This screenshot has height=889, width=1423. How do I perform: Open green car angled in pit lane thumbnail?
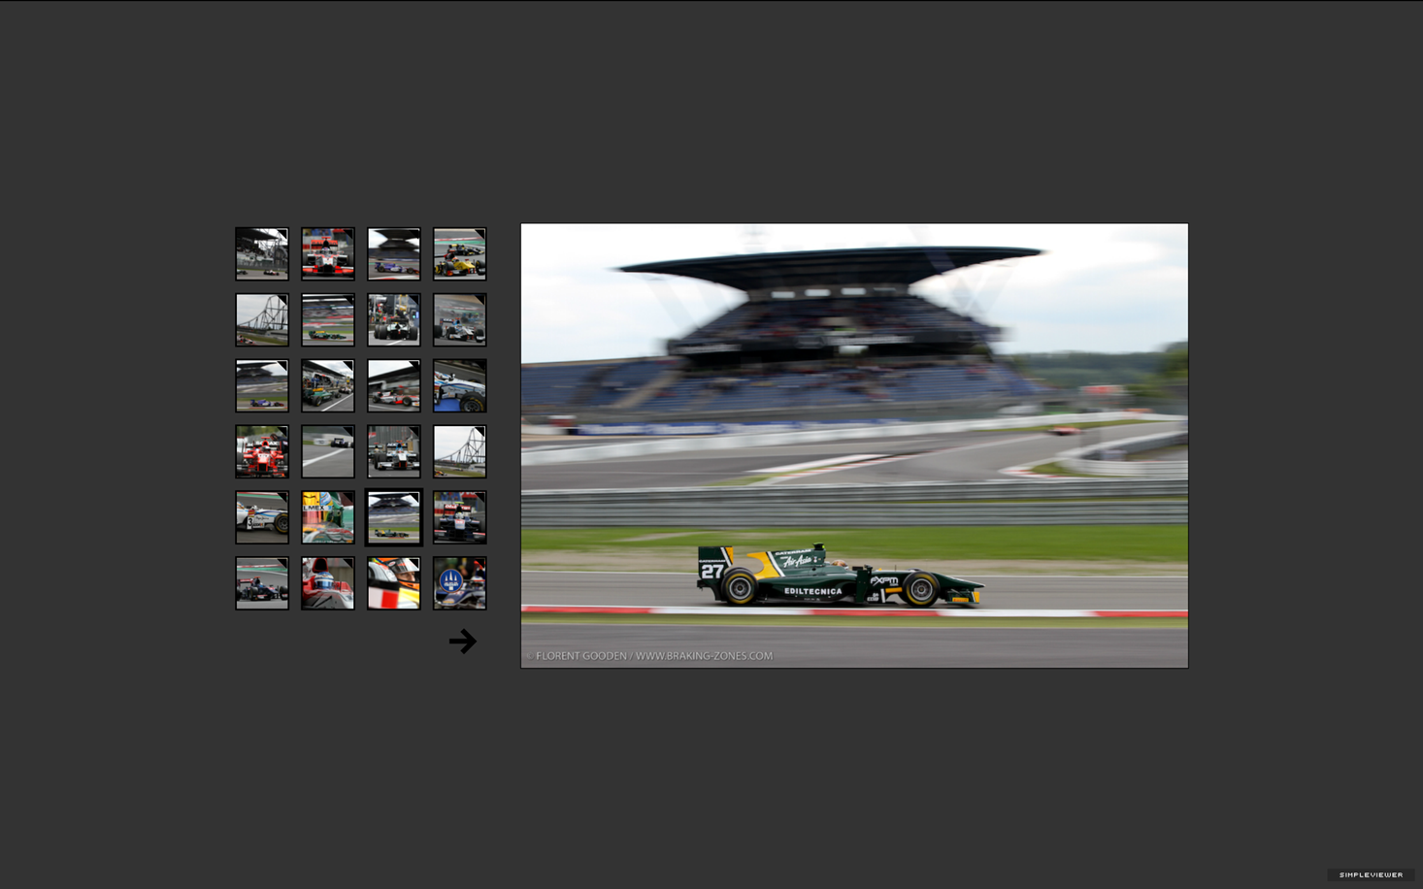[328, 386]
